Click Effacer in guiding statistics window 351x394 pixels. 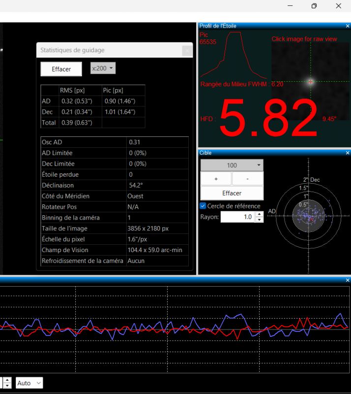point(61,69)
